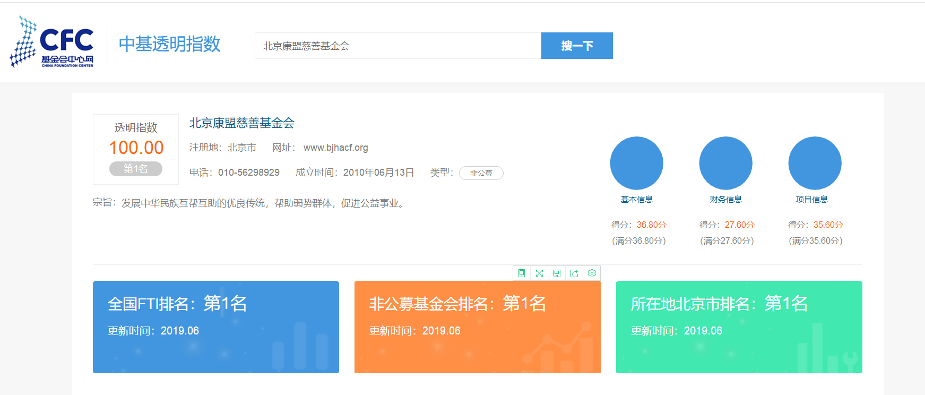Click the 搜一下 search button

pyautogui.click(x=577, y=46)
